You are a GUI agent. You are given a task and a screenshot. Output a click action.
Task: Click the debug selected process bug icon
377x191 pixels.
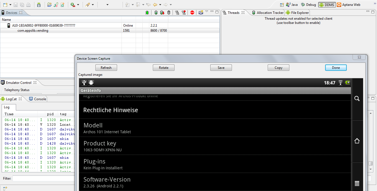pos(147,12)
